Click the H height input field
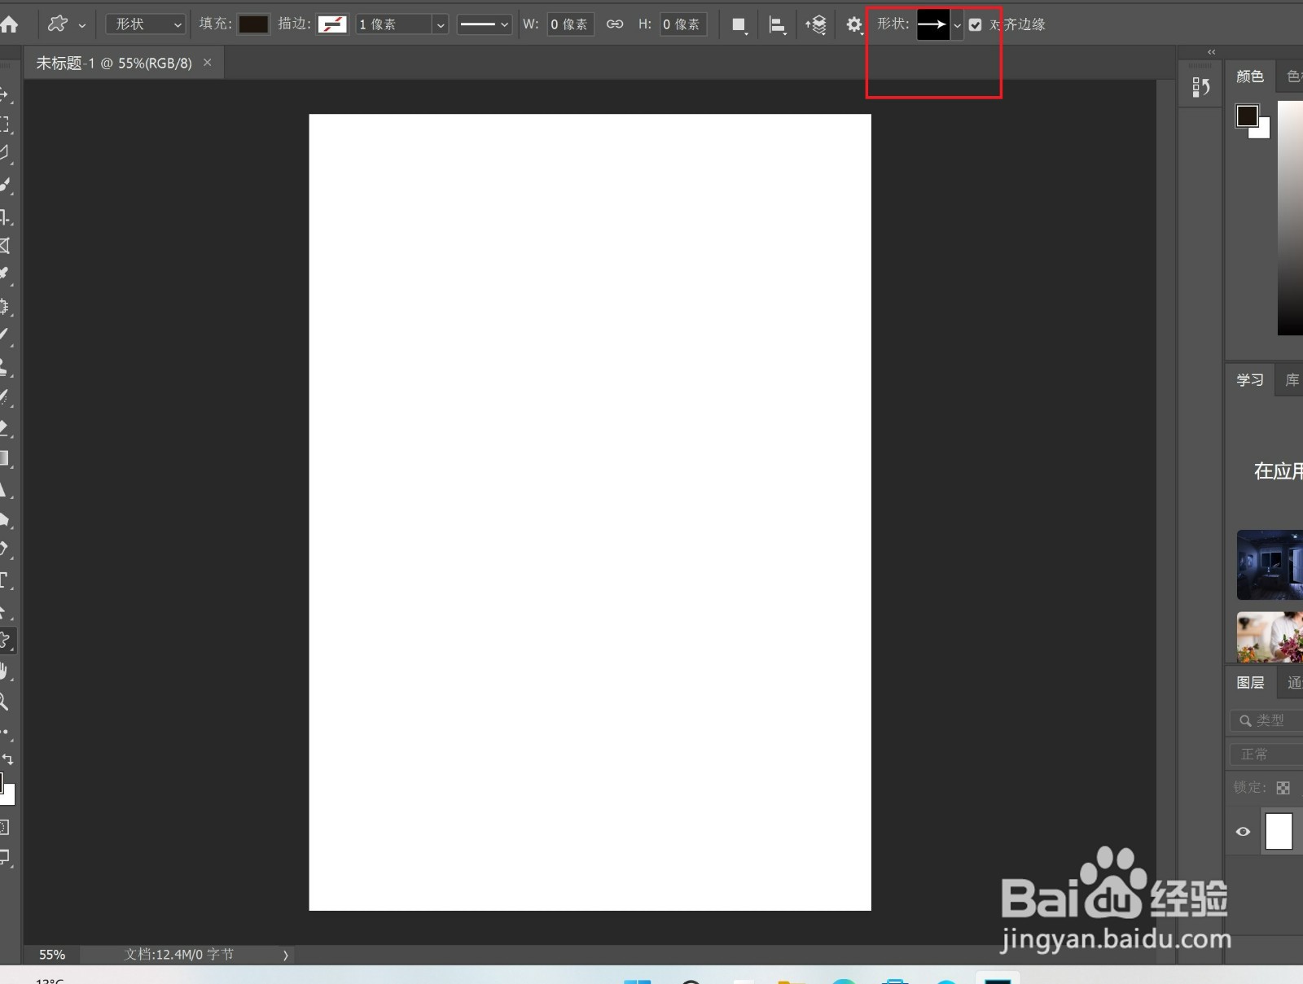 682,24
